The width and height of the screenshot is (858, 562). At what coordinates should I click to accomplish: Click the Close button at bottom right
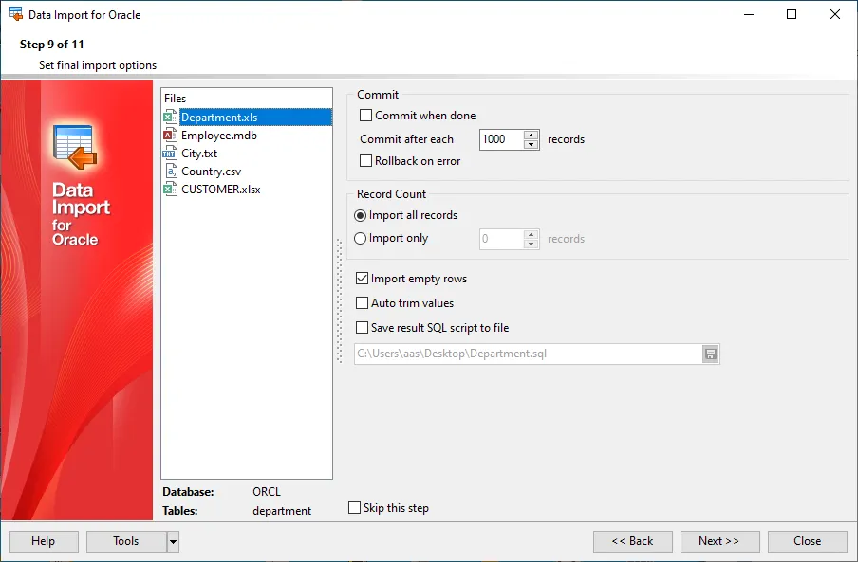tap(808, 541)
